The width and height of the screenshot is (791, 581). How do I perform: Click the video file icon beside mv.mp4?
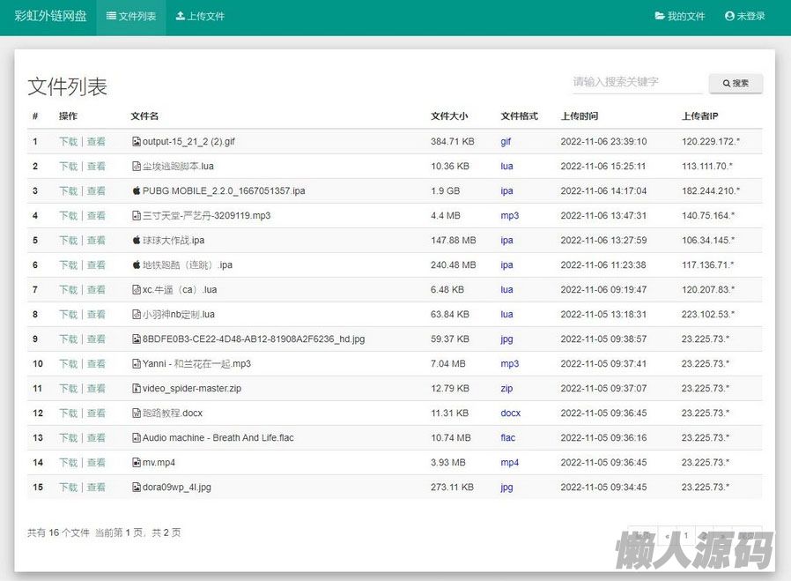pyautogui.click(x=136, y=463)
